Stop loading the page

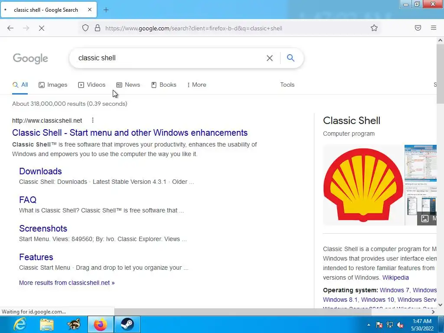coord(42,28)
